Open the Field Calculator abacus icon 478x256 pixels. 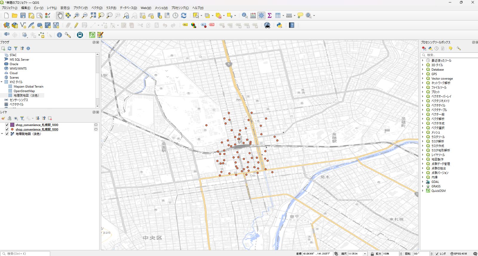tap(253, 16)
